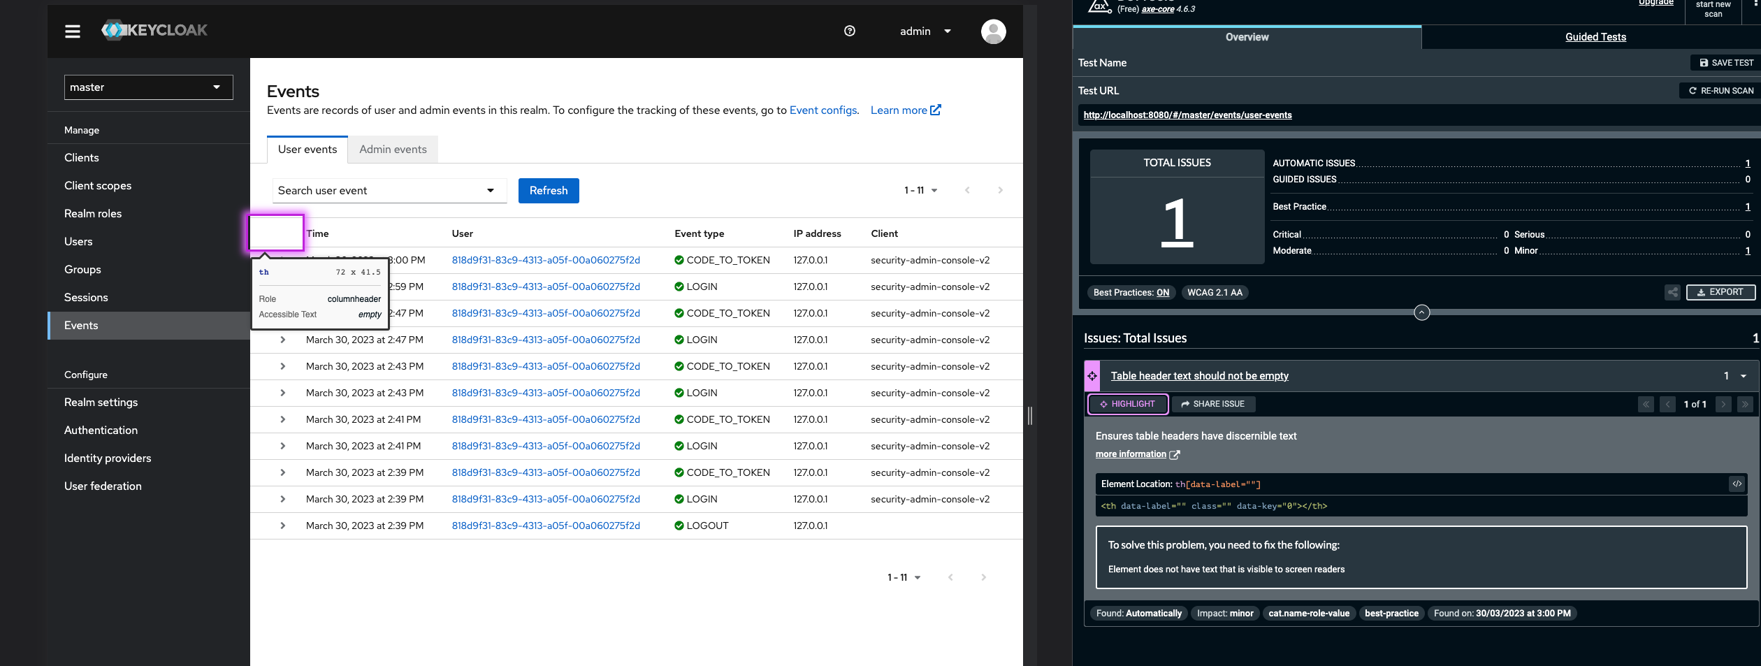Click the share results icon in axe DevTools
The height and width of the screenshot is (666, 1761).
[1672, 292]
